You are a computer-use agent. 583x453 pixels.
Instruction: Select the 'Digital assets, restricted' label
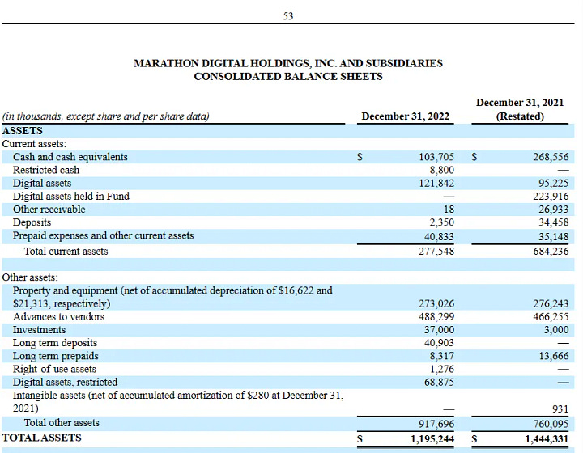(65, 382)
